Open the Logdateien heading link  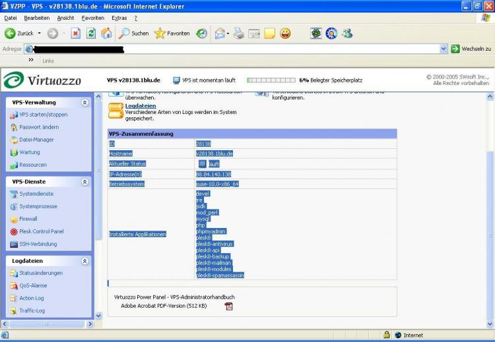[141, 106]
